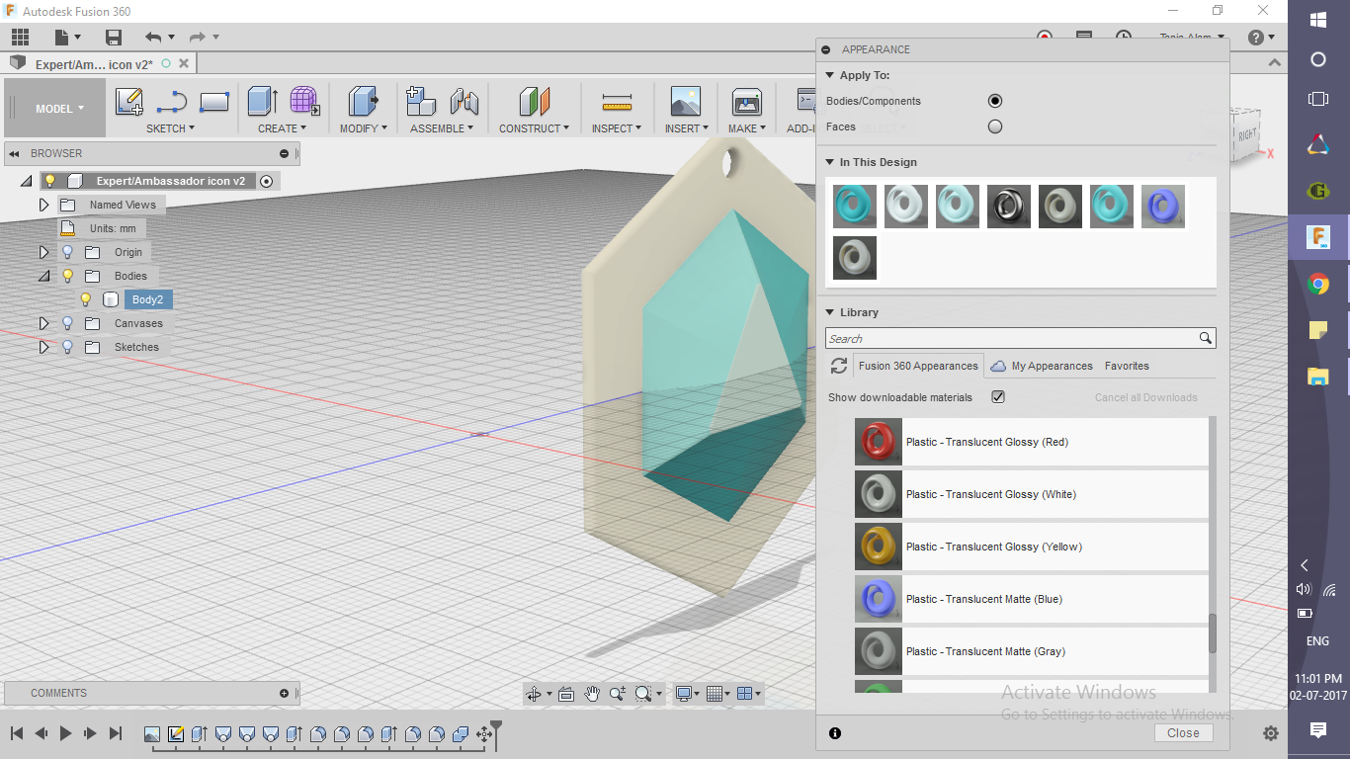
Task: Click the refresh library icon
Action: click(839, 366)
